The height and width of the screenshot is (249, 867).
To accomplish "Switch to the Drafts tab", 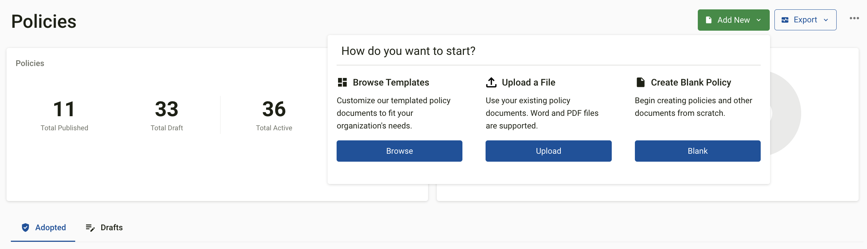I will 104,227.
